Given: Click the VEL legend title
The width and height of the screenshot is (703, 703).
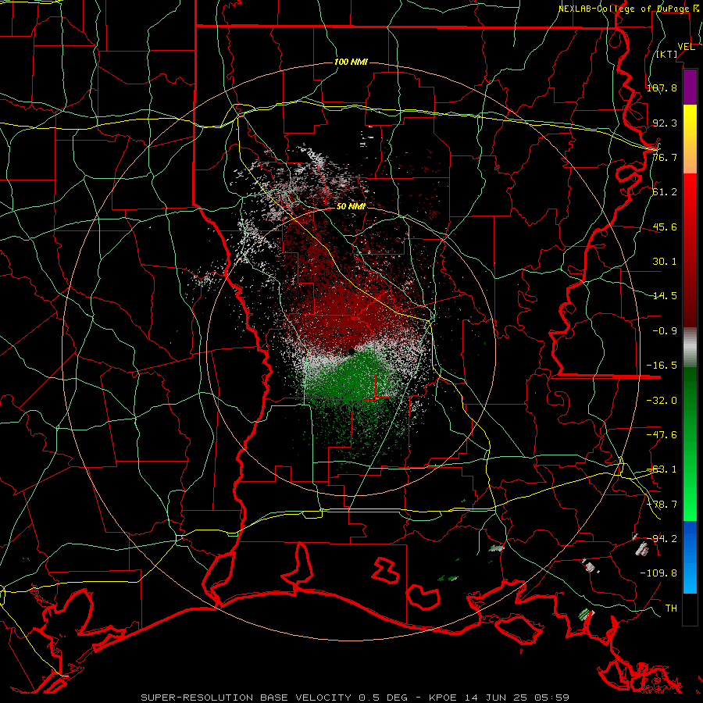Looking at the screenshot, I should click(686, 47).
